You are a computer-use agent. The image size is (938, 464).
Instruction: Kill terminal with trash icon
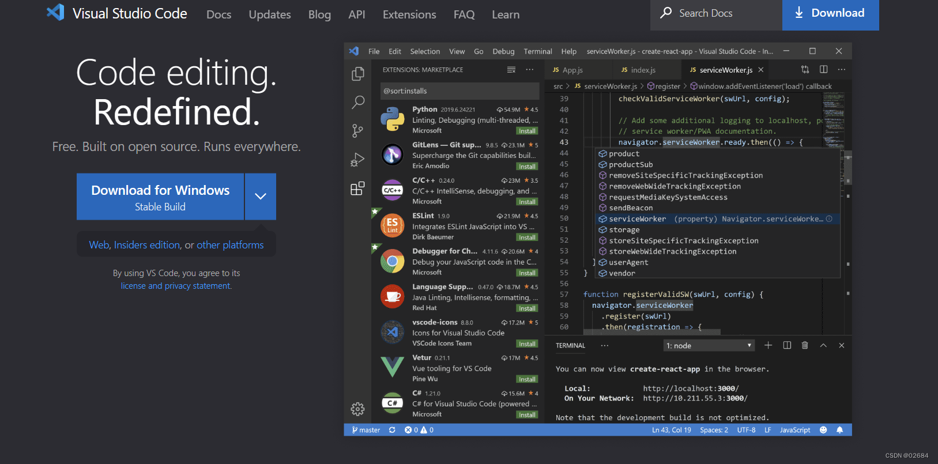pos(805,345)
